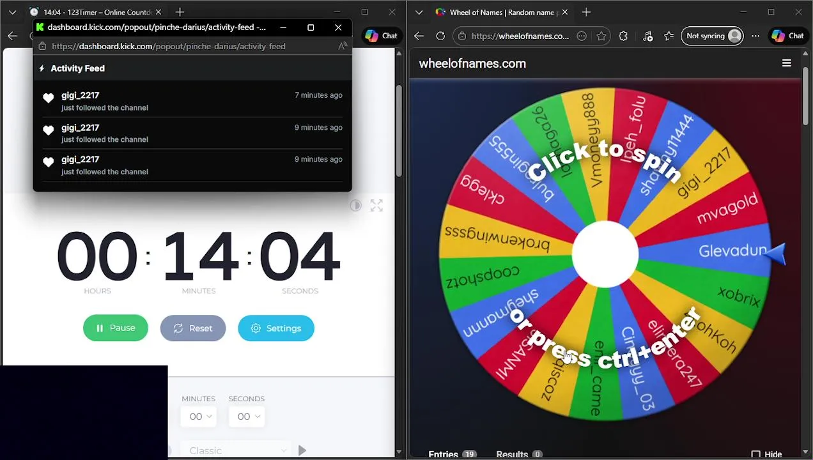Open the browser Extensions puzzle icon
The width and height of the screenshot is (813, 460).
623,36
